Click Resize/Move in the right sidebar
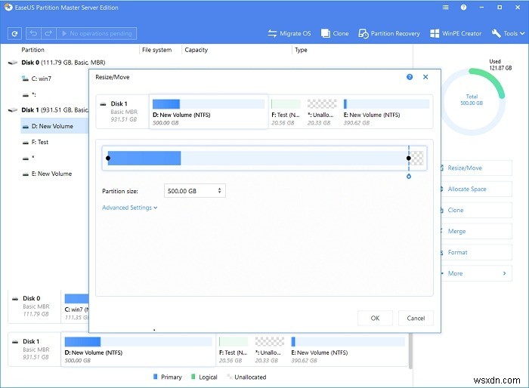529x388 pixels. pyautogui.click(x=476, y=168)
